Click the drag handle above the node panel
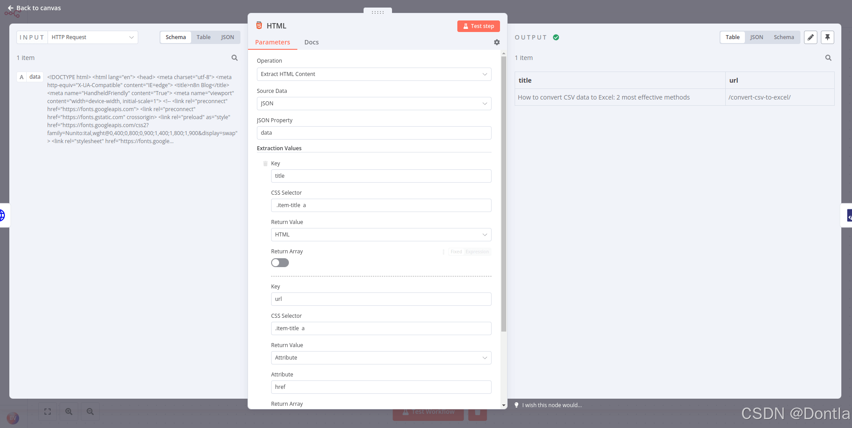Viewport: 852px width, 428px height. click(378, 12)
